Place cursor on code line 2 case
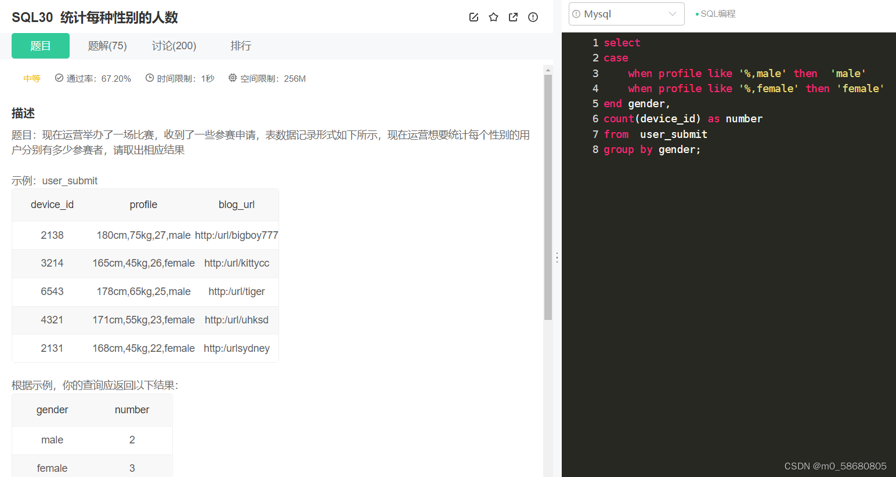896x477 pixels. point(616,58)
